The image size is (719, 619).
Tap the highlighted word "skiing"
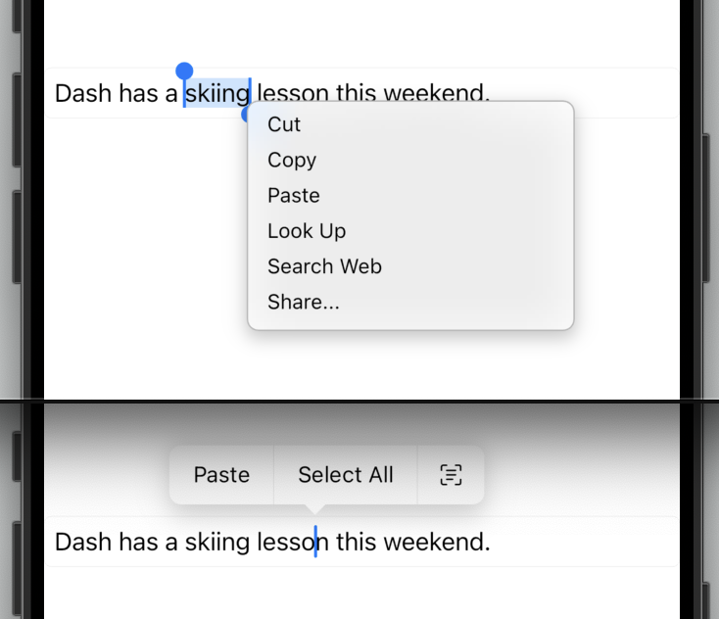tap(216, 94)
